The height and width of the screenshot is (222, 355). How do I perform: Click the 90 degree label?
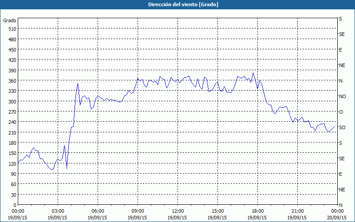[14, 174]
